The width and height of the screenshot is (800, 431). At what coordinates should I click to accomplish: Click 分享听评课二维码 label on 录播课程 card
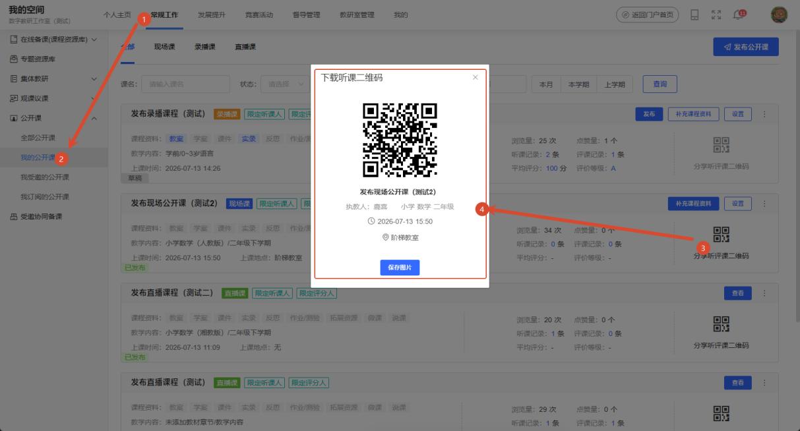[x=722, y=166]
